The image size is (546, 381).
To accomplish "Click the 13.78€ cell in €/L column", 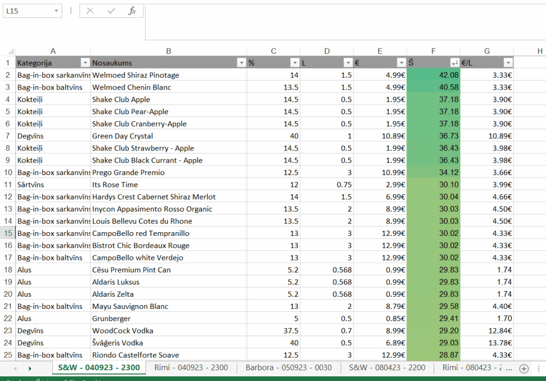I will tap(487, 343).
